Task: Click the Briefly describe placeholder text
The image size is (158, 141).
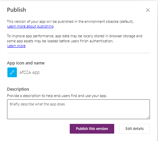Action: point(37,104)
